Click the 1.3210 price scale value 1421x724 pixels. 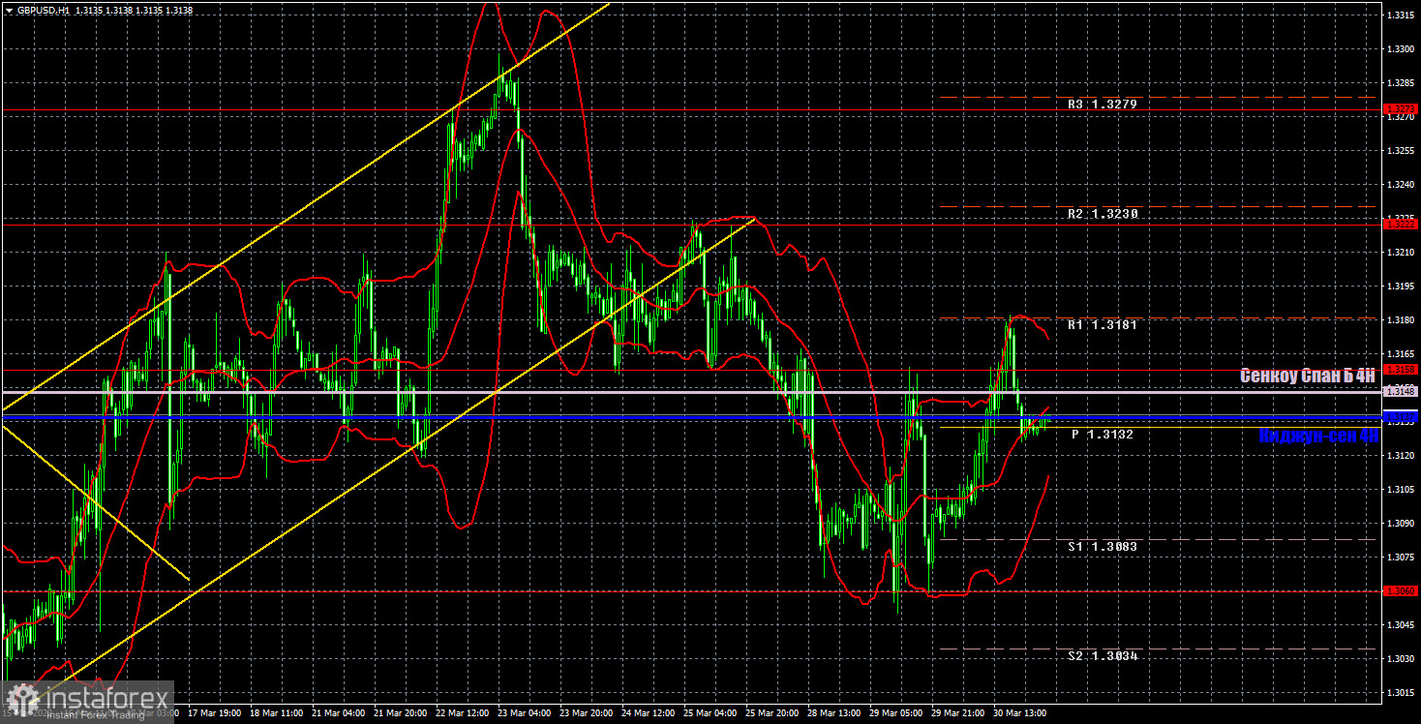1401,253
